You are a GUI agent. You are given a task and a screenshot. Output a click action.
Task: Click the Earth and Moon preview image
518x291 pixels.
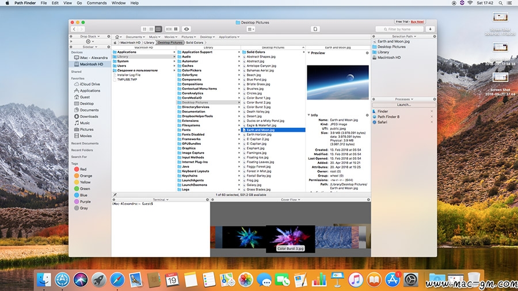click(x=338, y=82)
